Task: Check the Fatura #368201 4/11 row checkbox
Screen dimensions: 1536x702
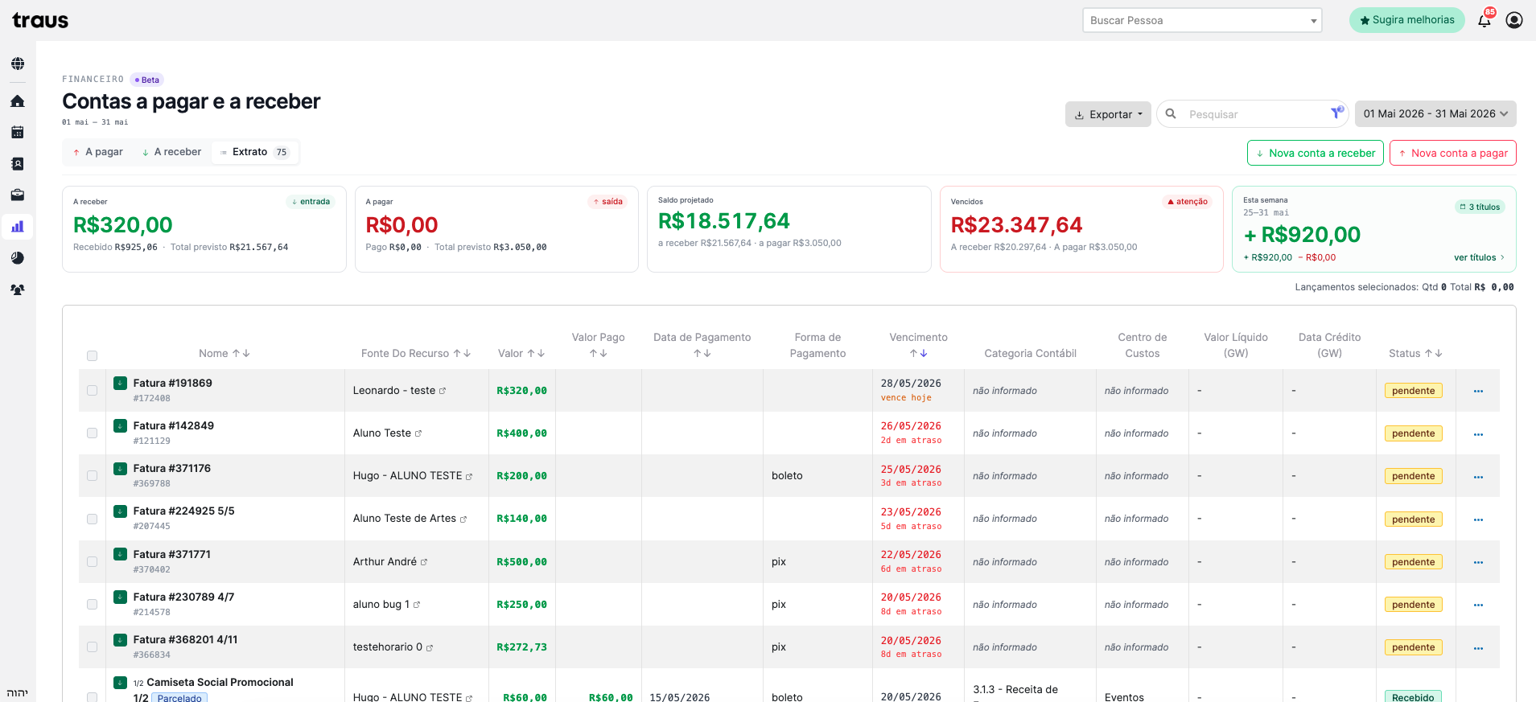Action: pyautogui.click(x=92, y=647)
